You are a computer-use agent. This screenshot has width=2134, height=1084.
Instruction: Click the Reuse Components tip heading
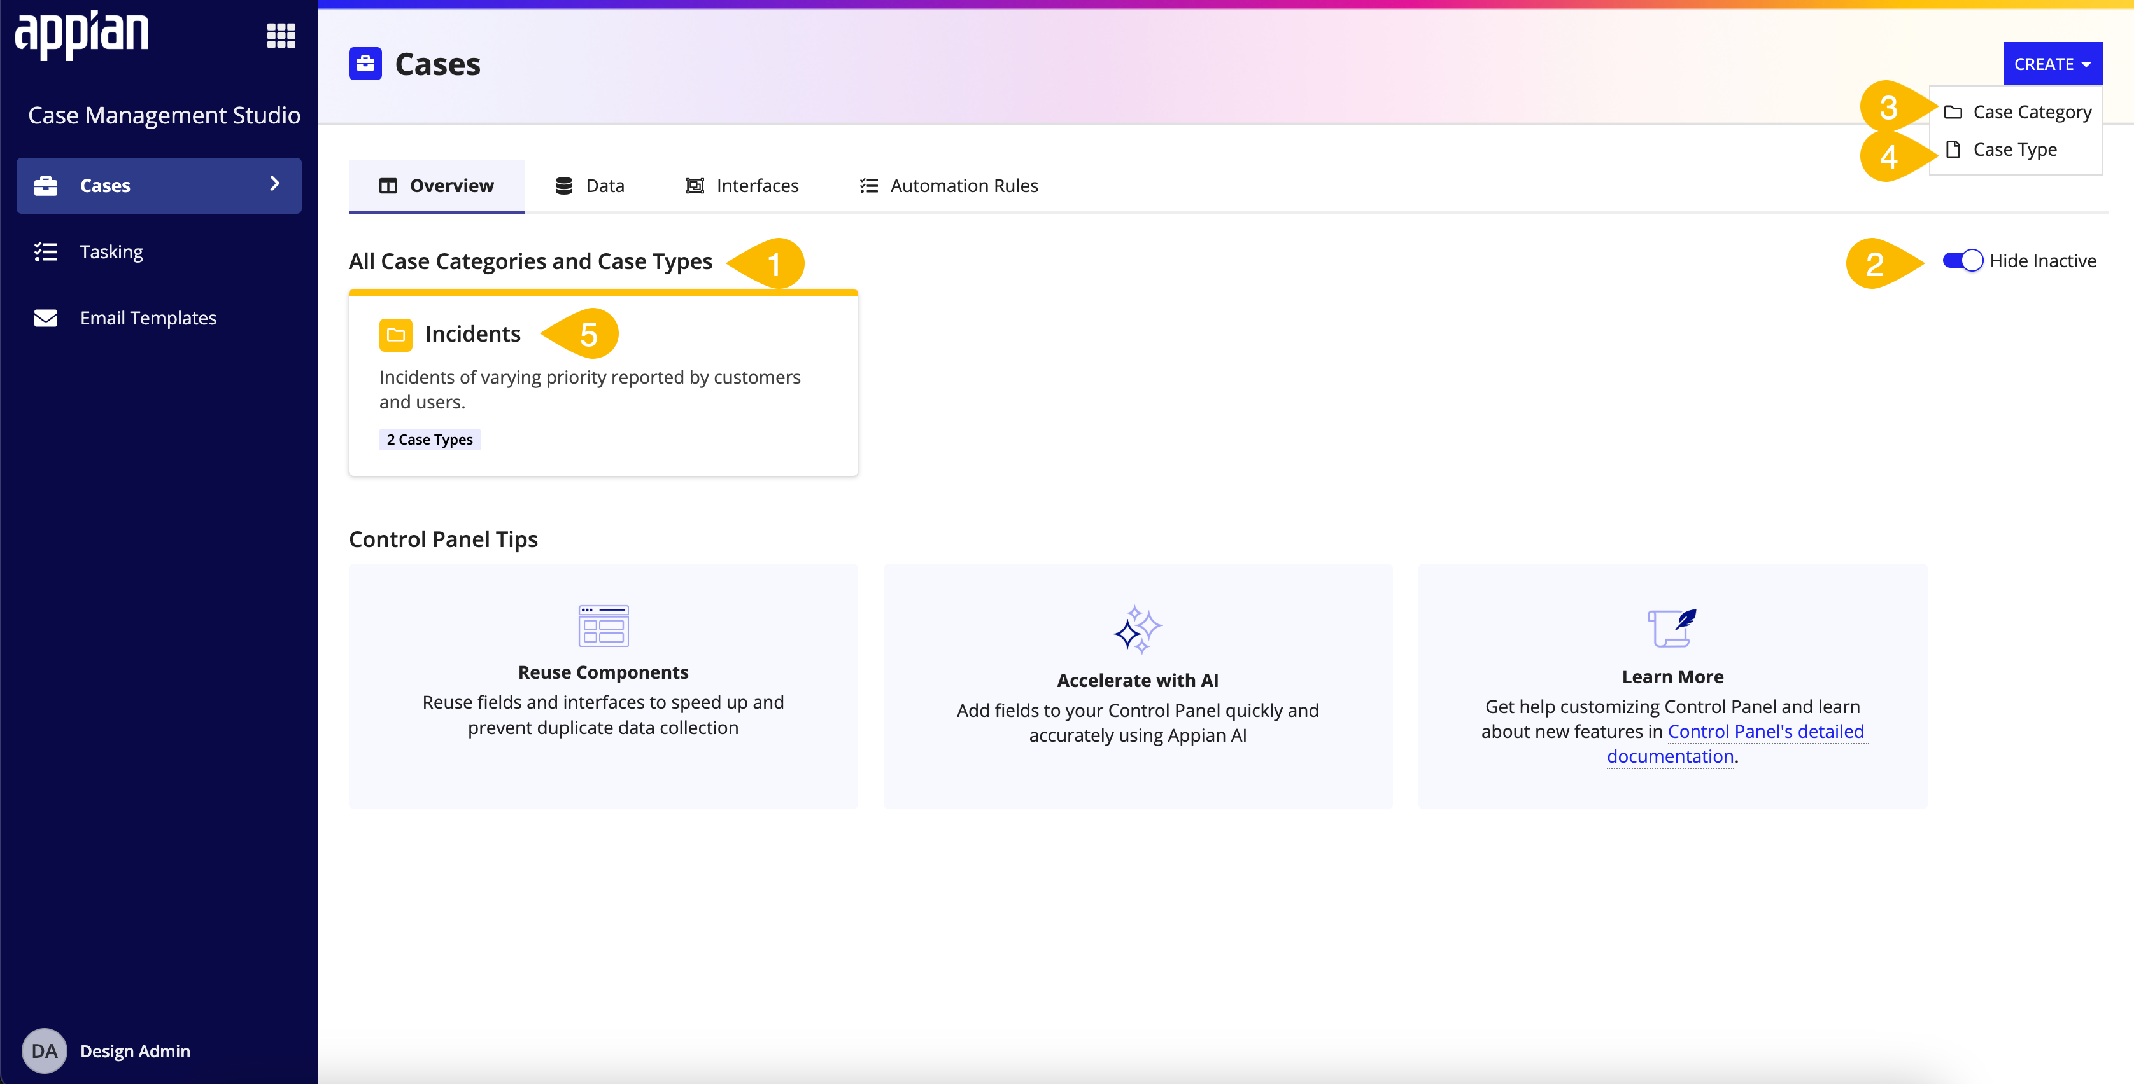[x=603, y=673]
